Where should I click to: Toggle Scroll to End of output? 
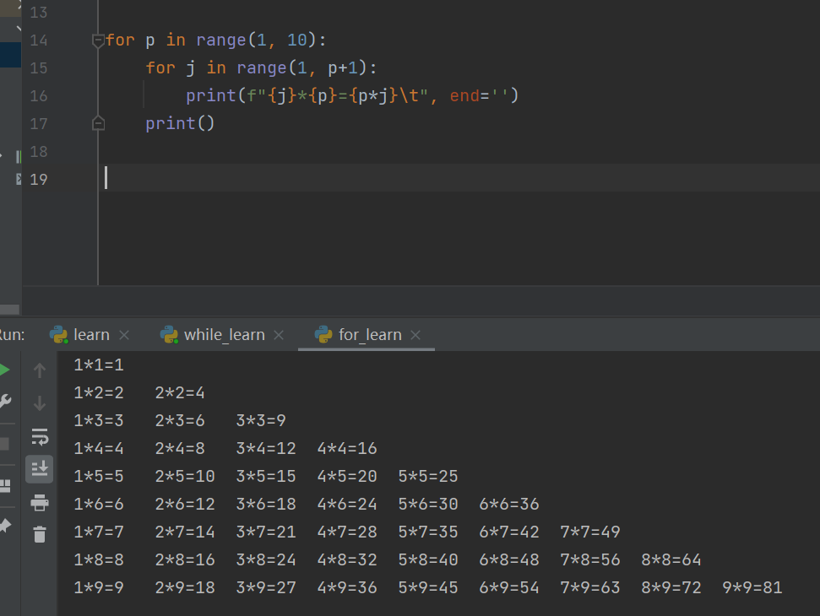tap(39, 468)
